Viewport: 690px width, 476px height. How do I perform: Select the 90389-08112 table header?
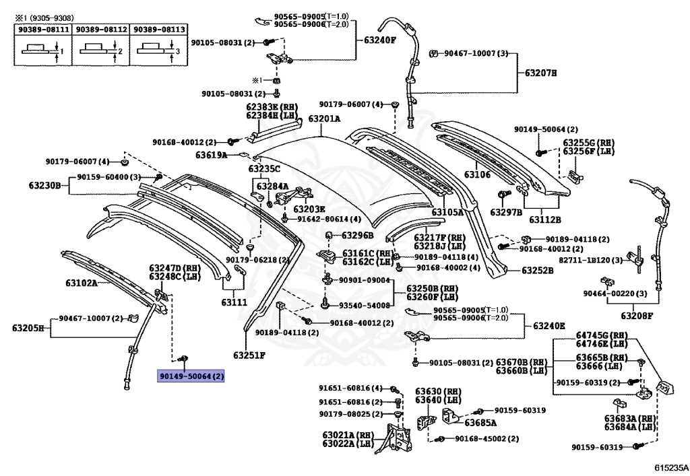(102, 30)
